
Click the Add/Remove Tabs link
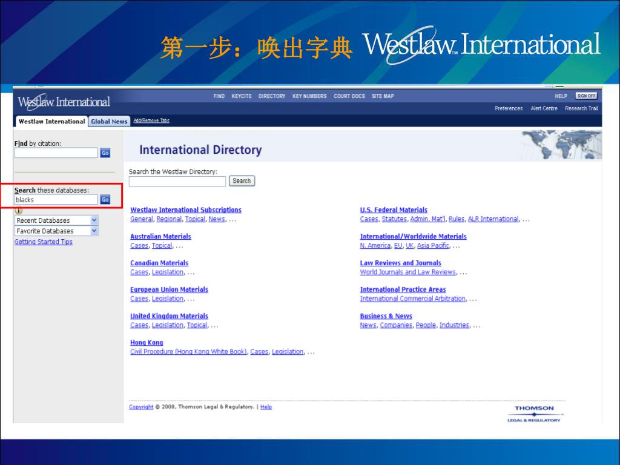pos(151,120)
